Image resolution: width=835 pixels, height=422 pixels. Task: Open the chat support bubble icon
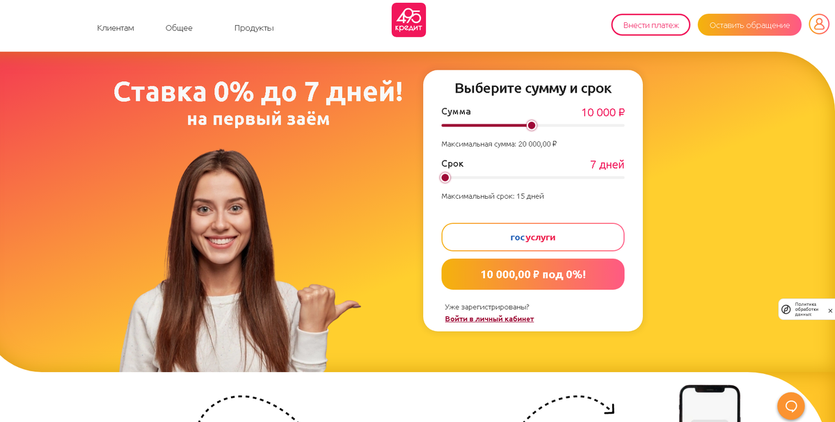tap(790, 406)
